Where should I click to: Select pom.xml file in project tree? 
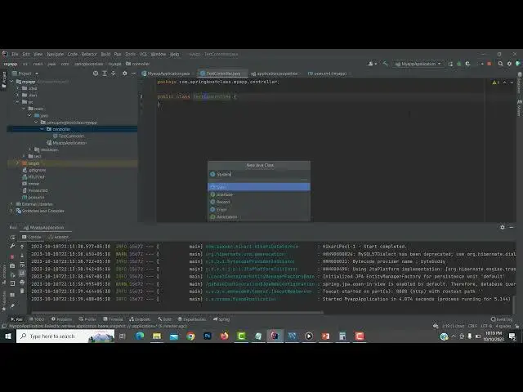click(x=36, y=197)
